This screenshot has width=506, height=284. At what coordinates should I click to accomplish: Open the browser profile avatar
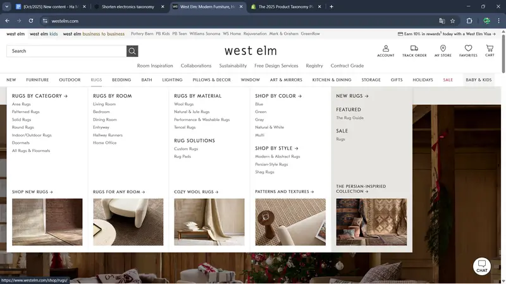[x=486, y=21]
